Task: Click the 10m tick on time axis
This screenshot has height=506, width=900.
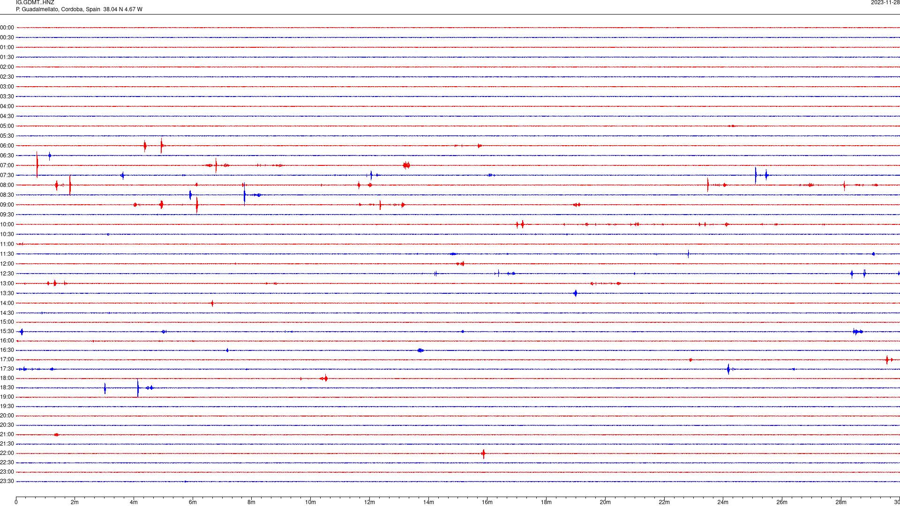Action: point(310,502)
